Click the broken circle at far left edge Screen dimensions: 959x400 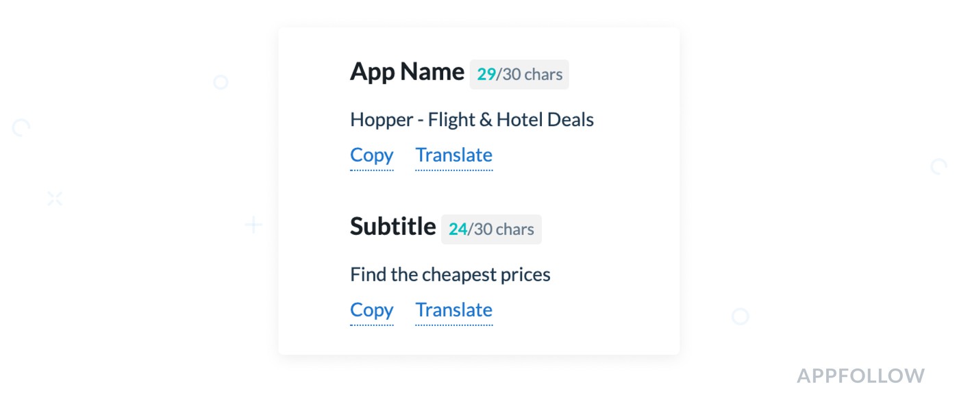[21, 128]
